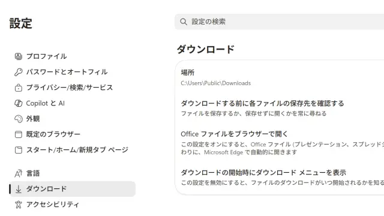Select ダウンロード in the sidebar

point(73,189)
